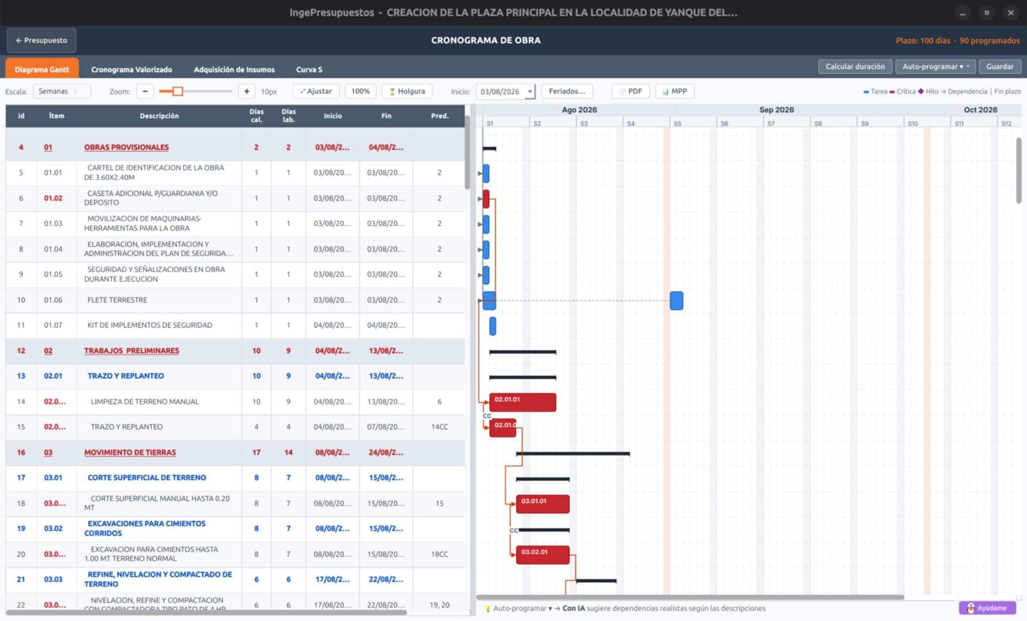Click the Calcular duración button

click(855, 67)
